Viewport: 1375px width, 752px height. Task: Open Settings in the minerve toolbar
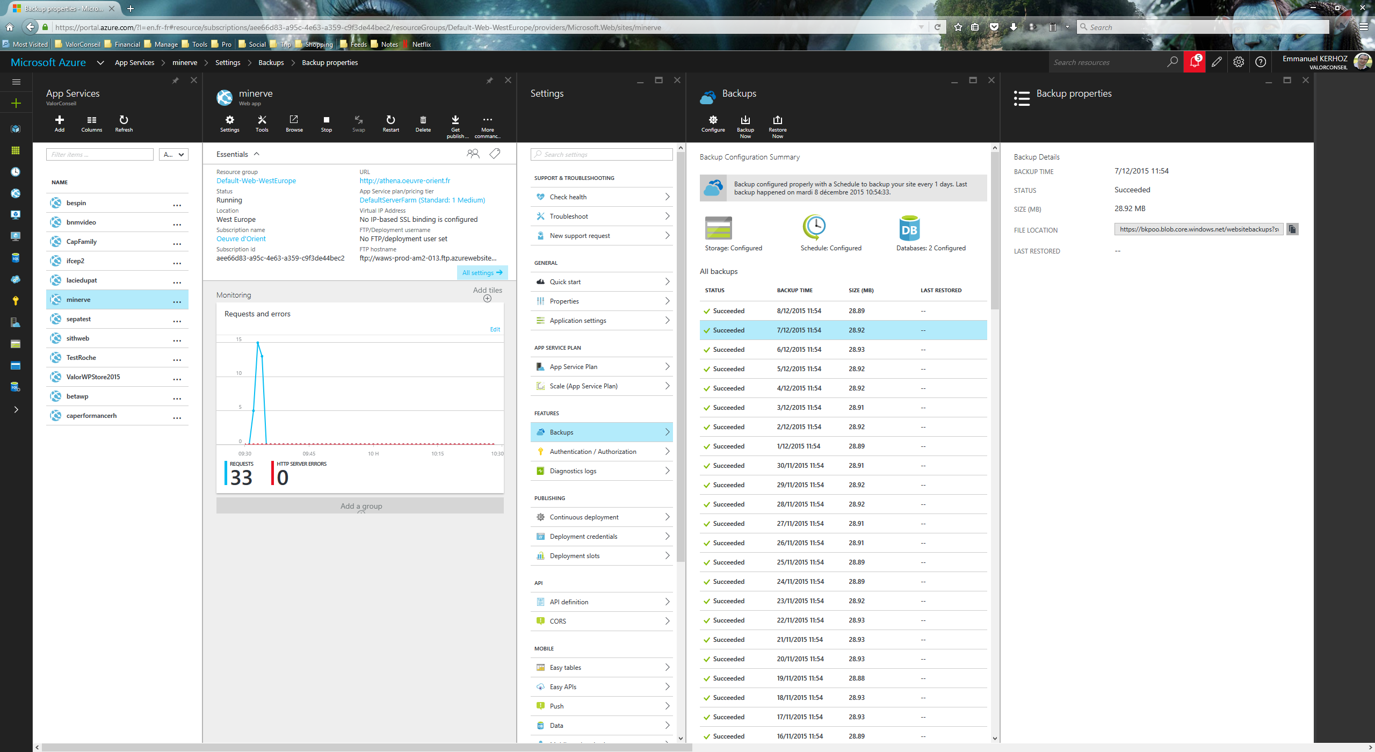(230, 124)
